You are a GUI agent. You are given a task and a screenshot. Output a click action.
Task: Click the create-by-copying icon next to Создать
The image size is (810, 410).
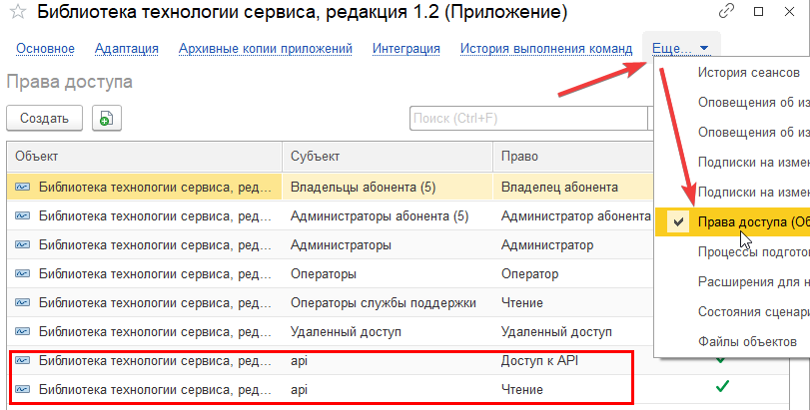pos(106,119)
